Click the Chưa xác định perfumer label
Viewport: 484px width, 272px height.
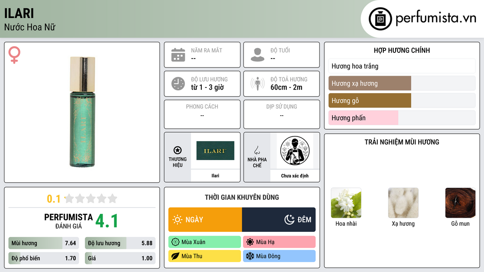tap(295, 176)
